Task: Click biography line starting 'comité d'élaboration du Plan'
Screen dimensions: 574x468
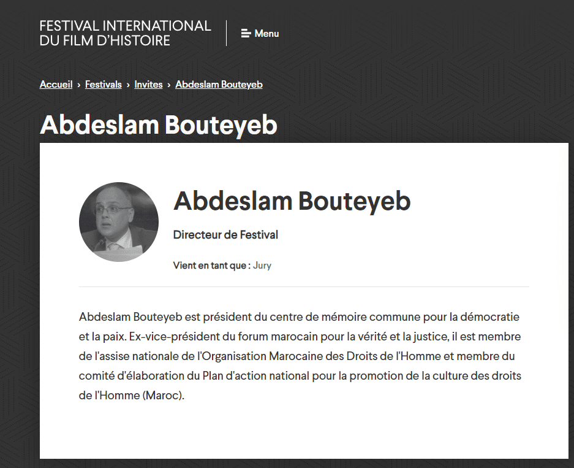Action: click(300, 375)
